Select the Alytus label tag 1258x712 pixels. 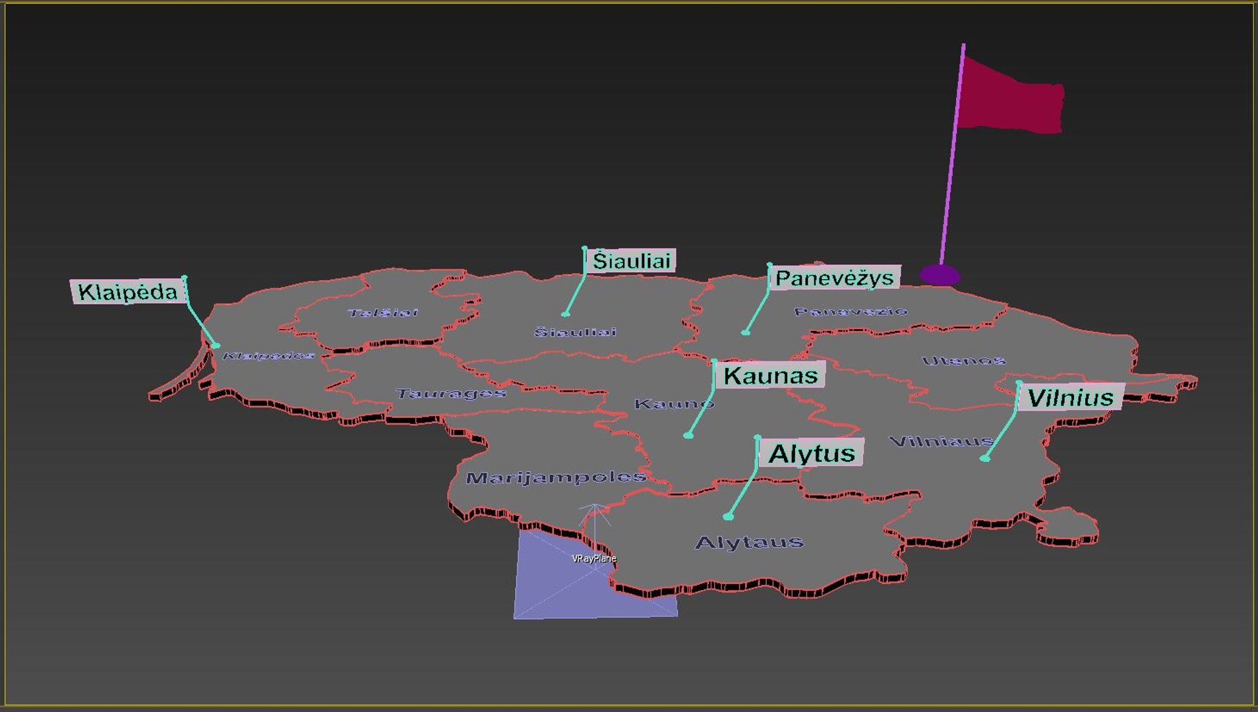811,453
